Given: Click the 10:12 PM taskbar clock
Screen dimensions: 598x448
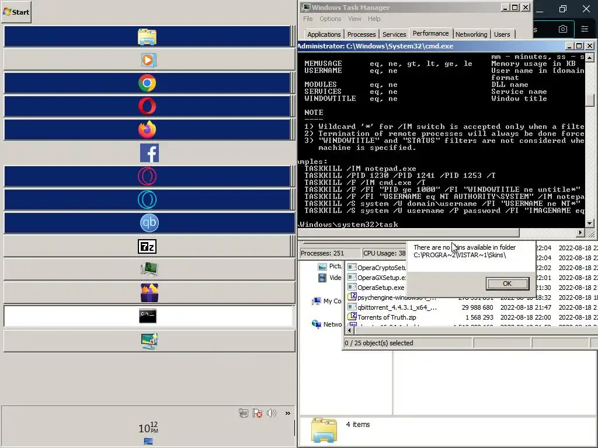Looking at the screenshot, I should click(148, 428).
